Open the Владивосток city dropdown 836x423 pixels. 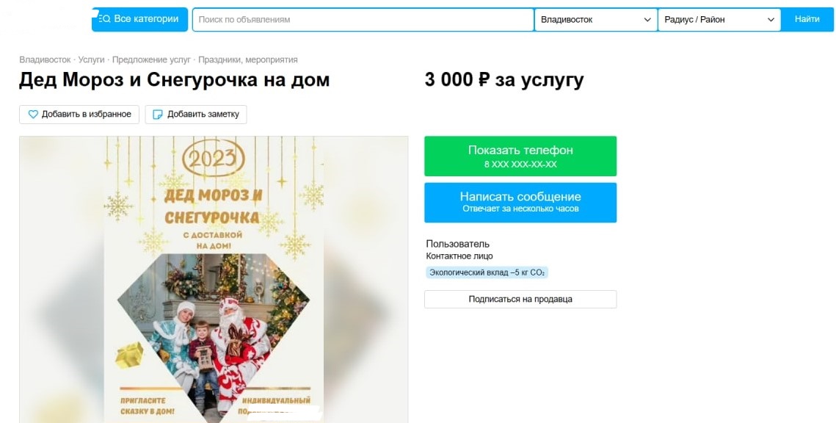pyautogui.click(x=595, y=20)
